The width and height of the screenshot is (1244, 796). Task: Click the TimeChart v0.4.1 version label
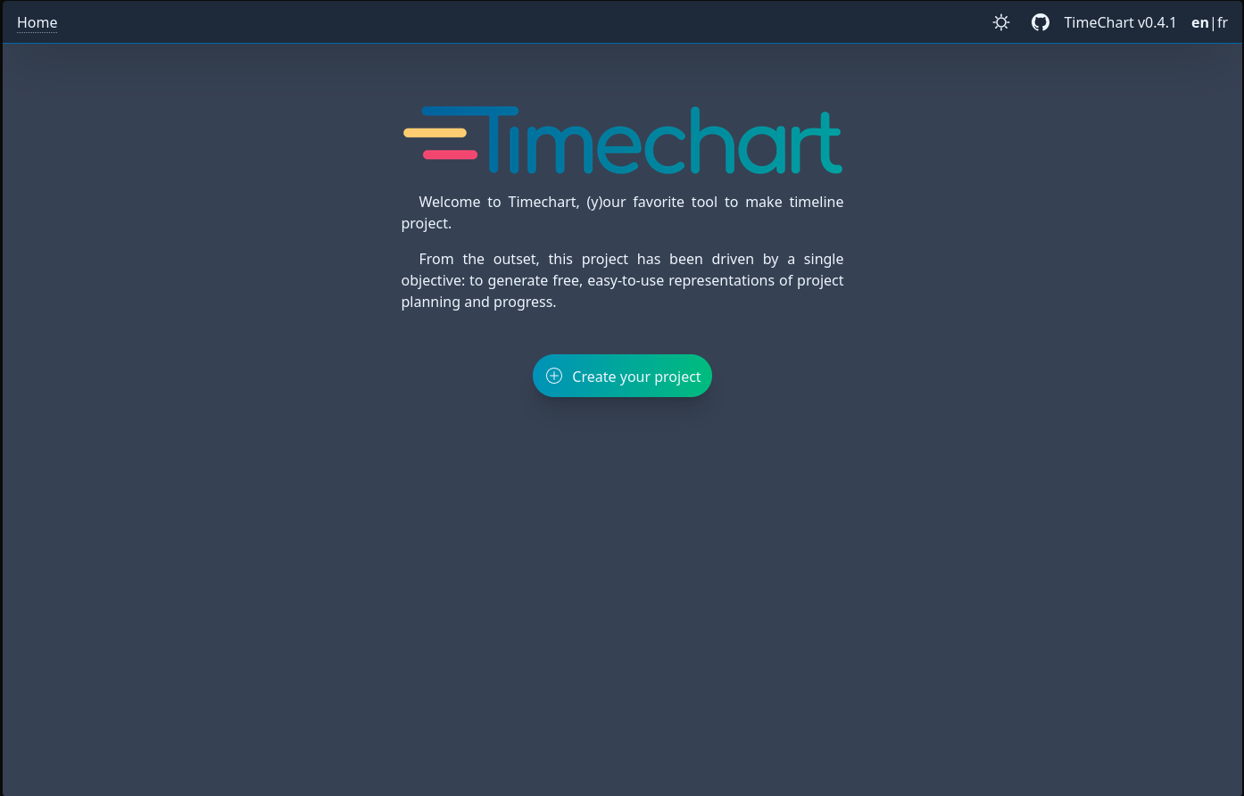[x=1120, y=22]
